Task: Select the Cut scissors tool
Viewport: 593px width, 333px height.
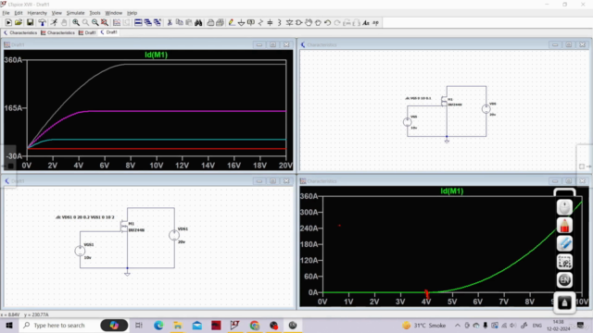Action: (170, 22)
